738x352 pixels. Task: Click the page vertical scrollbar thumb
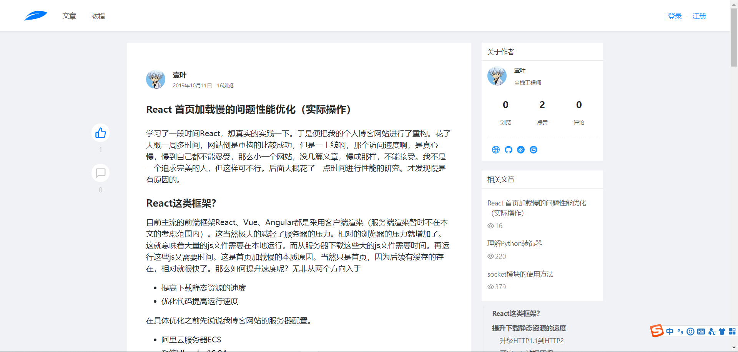[734, 37]
